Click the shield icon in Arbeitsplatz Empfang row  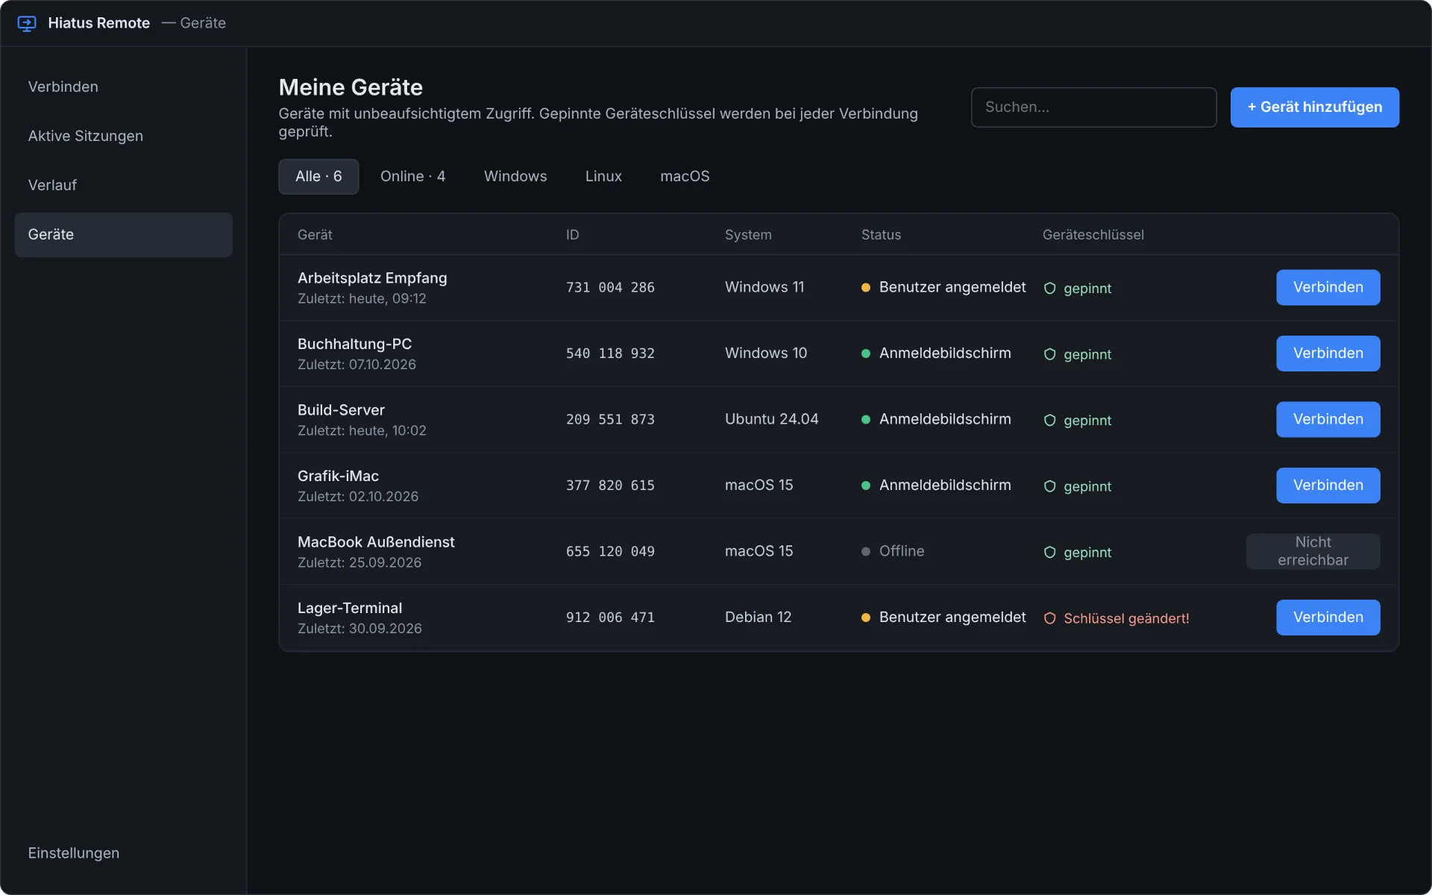[x=1049, y=288]
